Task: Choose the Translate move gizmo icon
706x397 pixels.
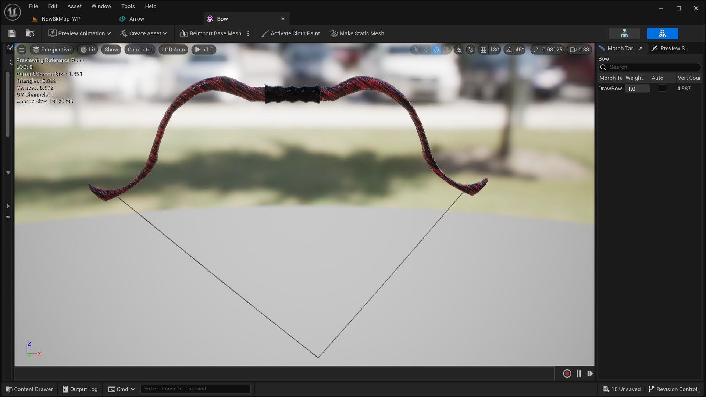Action: pyautogui.click(x=426, y=50)
